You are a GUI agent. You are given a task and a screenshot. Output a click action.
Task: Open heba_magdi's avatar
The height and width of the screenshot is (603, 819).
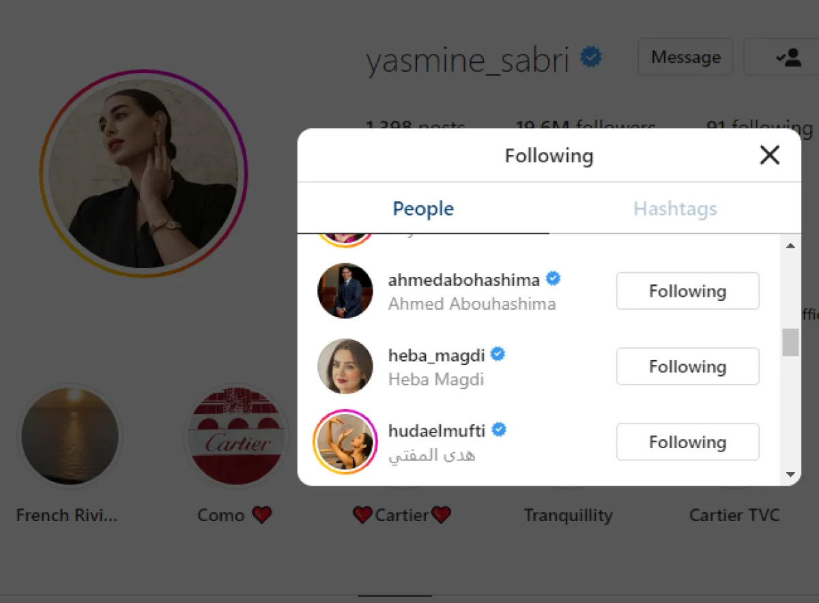[345, 366]
